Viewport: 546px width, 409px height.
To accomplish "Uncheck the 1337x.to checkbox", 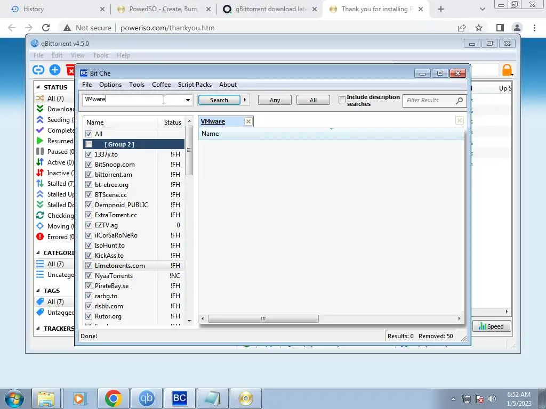I will point(89,154).
